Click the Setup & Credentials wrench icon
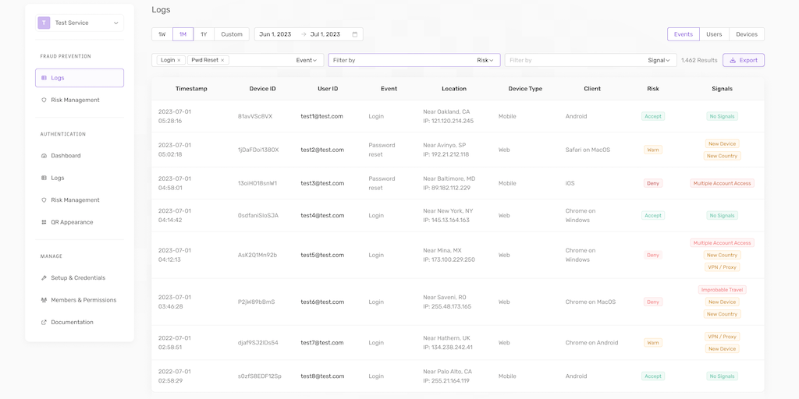 tap(44, 277)
